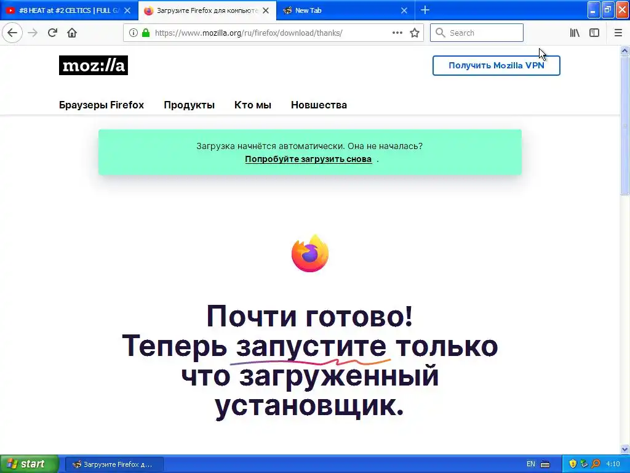The width and height of the screenshot is (630, 473).
Task: Click the network tray icon beside shield
Action: 584,464
